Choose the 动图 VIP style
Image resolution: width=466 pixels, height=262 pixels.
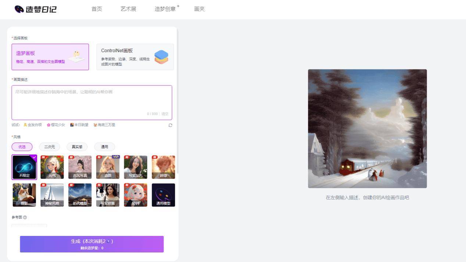[x=108, y=167]
